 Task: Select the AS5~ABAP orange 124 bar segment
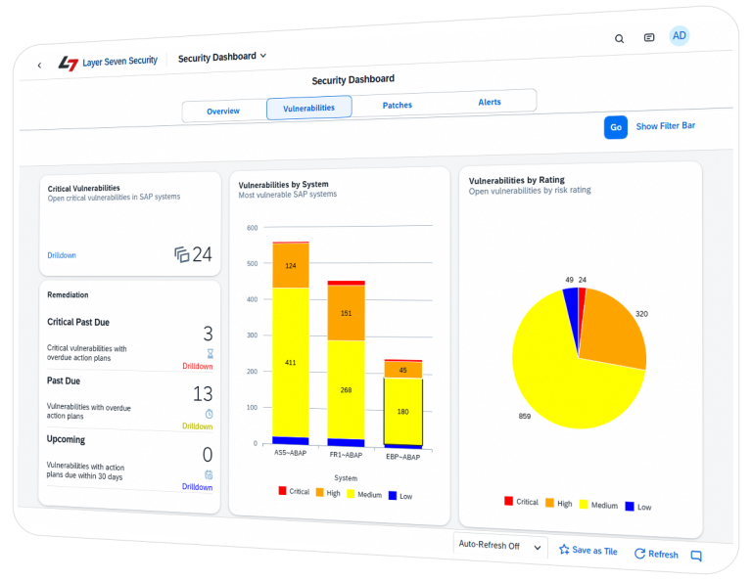click(291, 265)
